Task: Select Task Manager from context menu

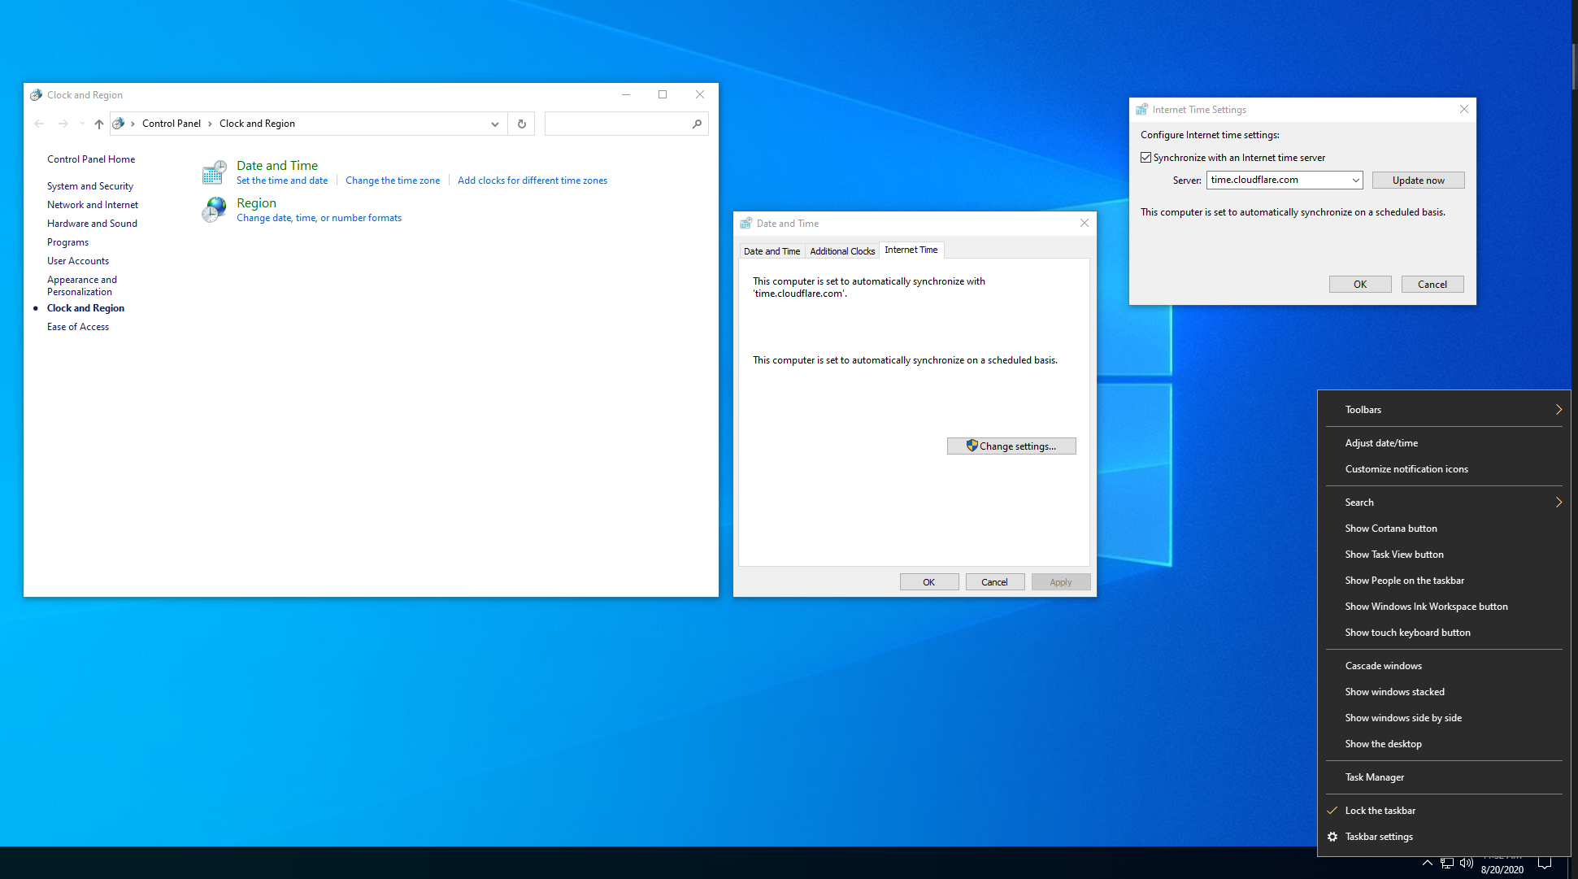Action: click(x=1375, y=777)
